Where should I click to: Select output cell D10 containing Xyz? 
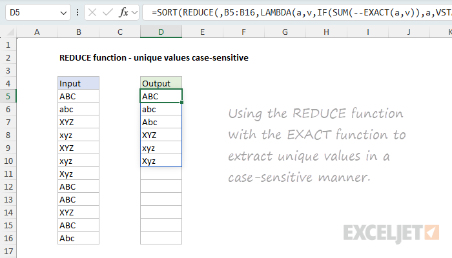(x=161, y=161)
